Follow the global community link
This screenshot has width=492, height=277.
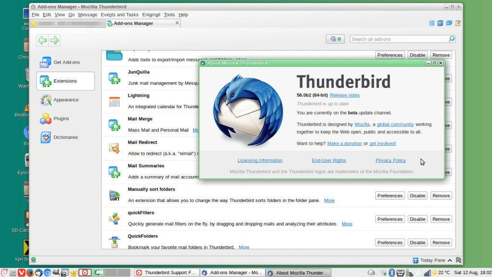pyautogui.click(x=395, y=125)
